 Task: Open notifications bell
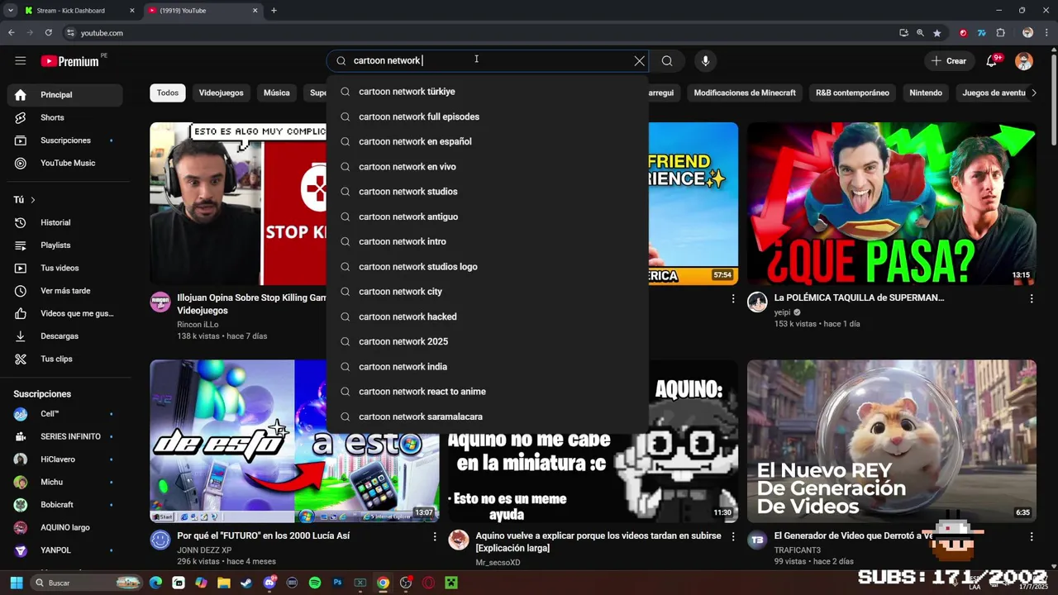pyautogui.click(x=992, y=60)
